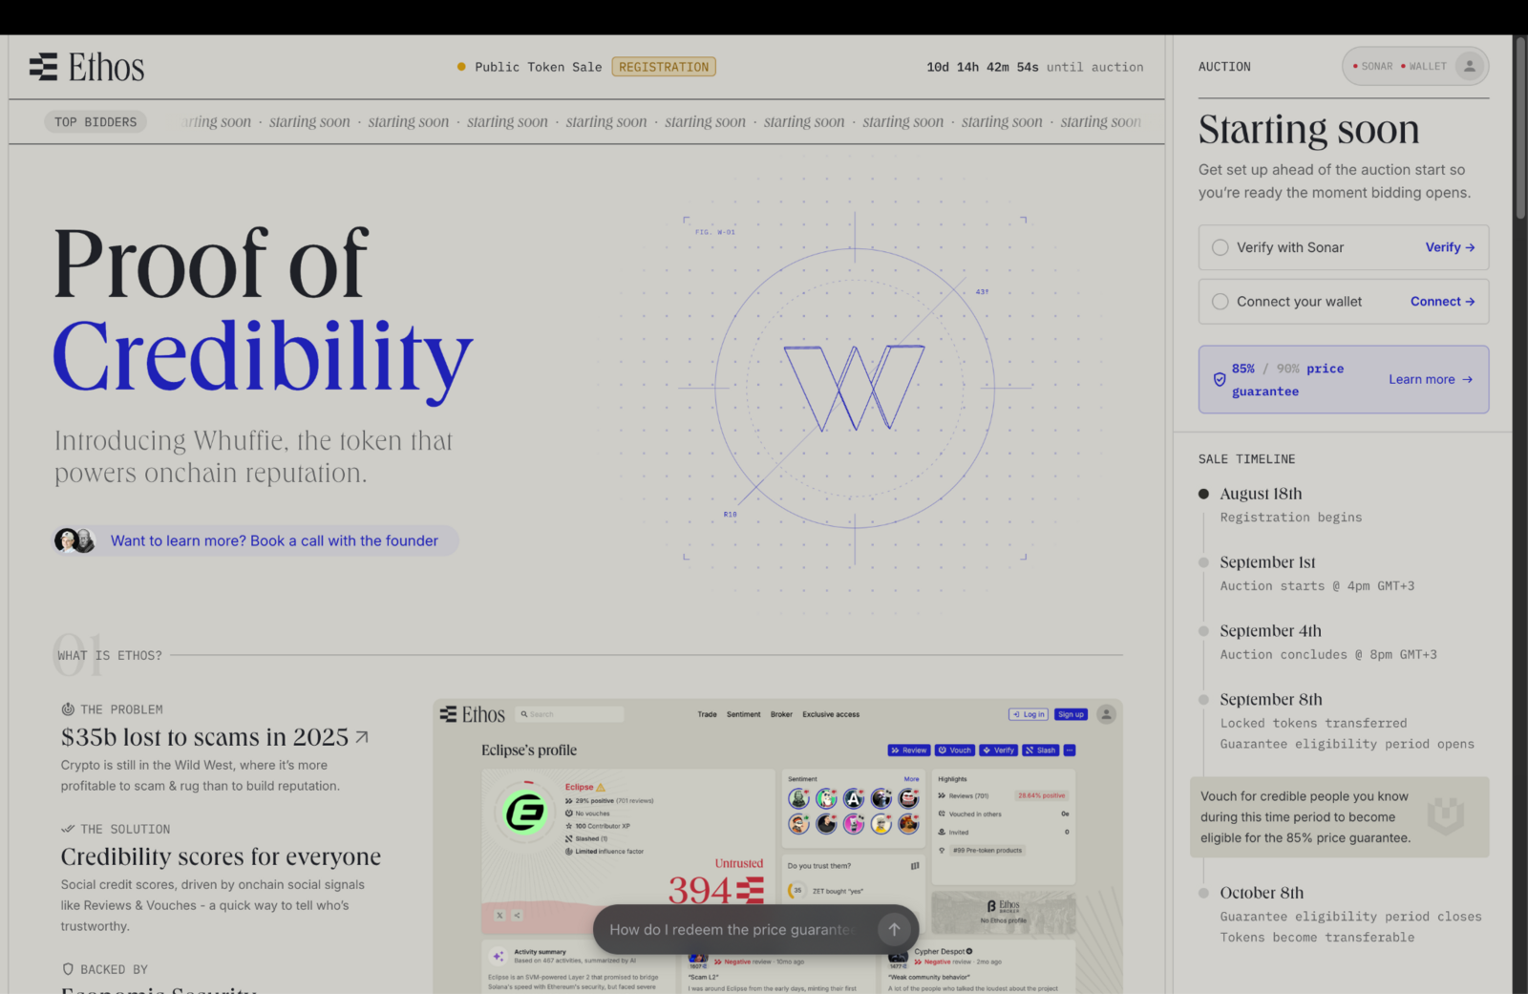Click the 'A' avatar in the Sentiment panel
The image size is (1528, 994).
click(854, 798)
